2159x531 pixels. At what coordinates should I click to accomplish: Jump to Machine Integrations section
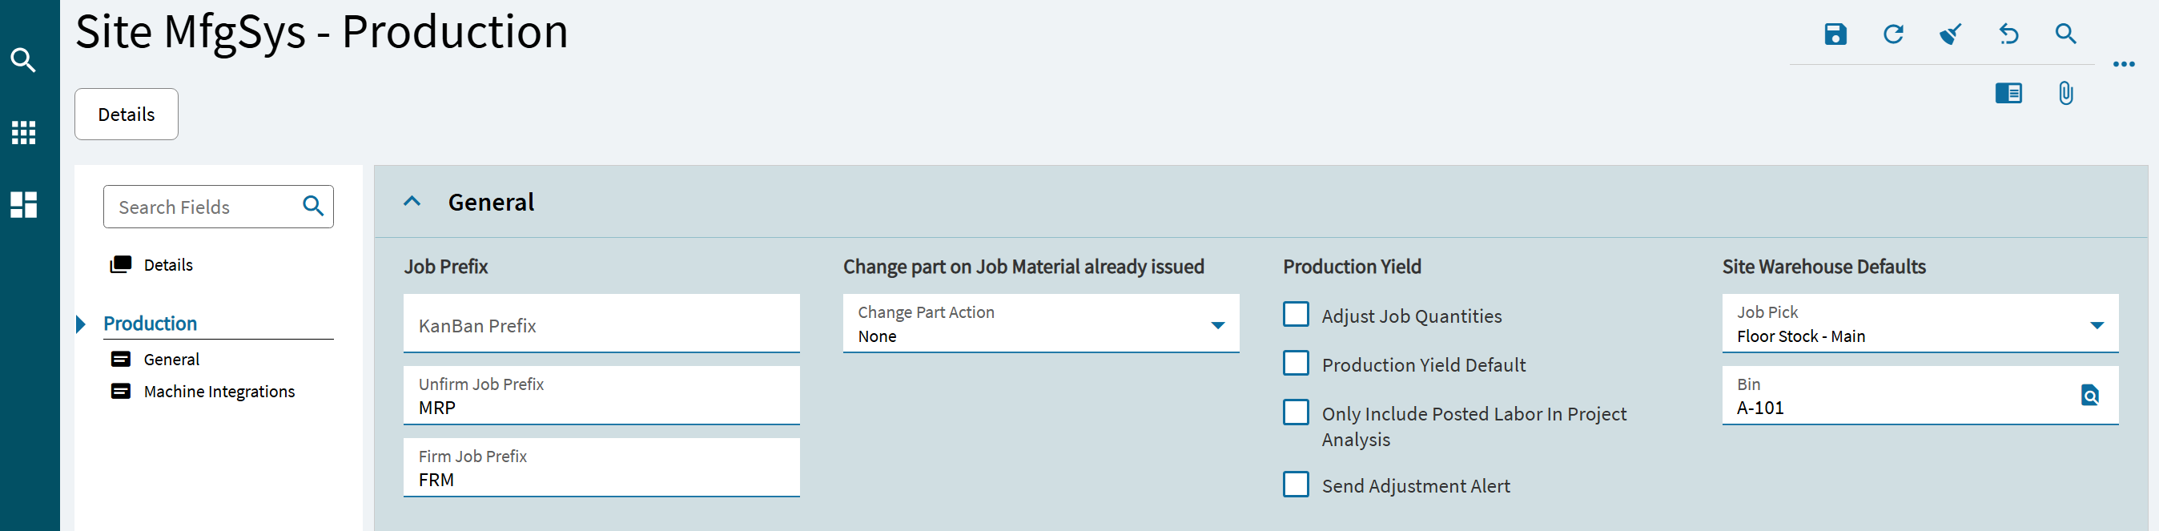coord(219,392)
